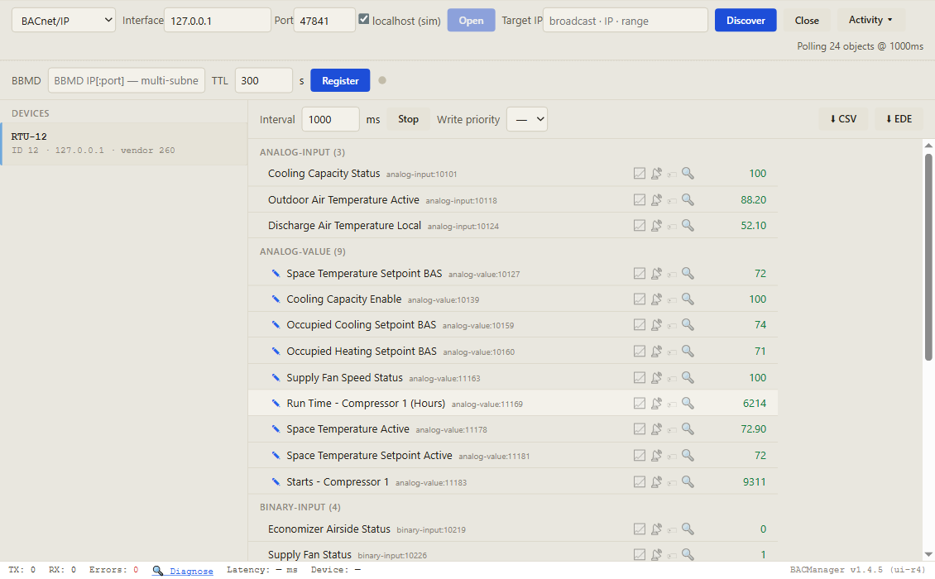Click pencil icon beside Space Temperature Active
This screenshot has height=579, width=935.
(276, 429)
